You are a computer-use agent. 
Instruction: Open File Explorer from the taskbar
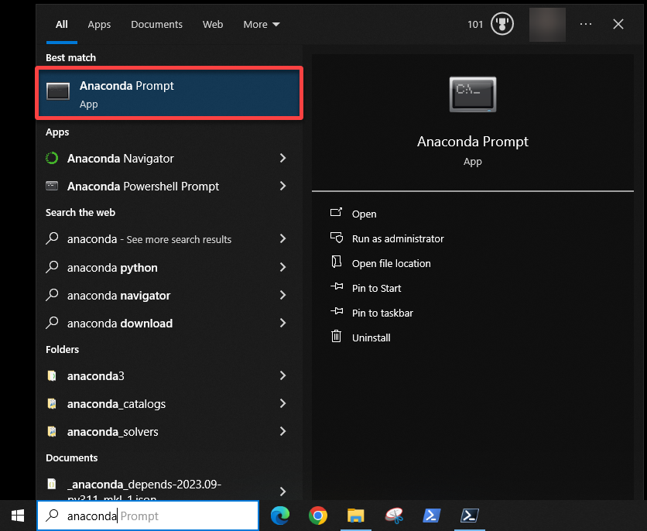pyautogui.click(x=356, y=516)
